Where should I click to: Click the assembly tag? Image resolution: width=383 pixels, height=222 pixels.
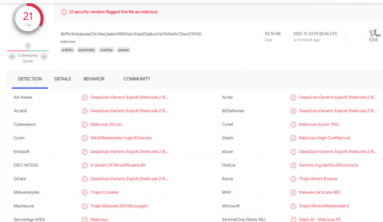(86, 50)
